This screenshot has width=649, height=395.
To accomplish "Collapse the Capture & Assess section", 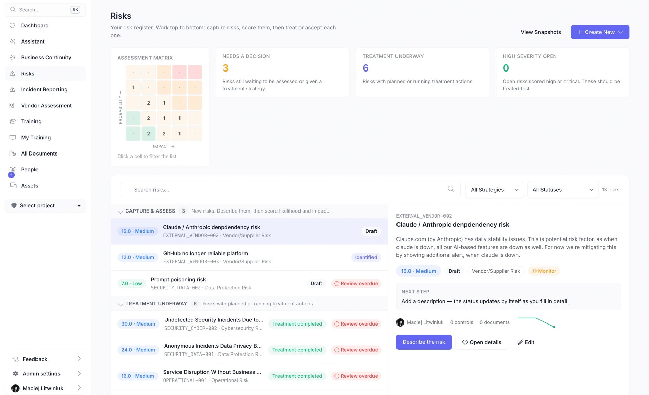I will point(120,211).
